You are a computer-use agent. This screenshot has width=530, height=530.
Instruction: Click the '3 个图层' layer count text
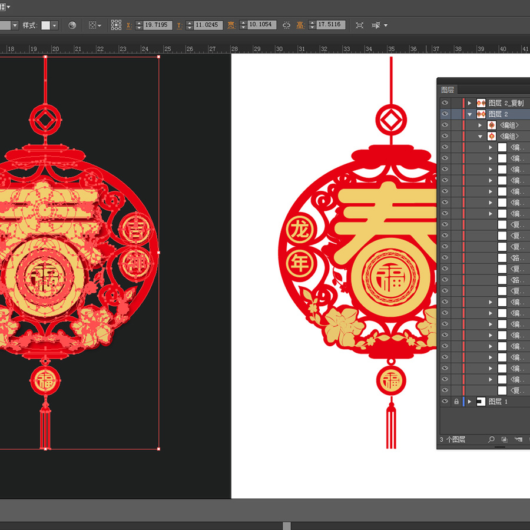point(453,439)
